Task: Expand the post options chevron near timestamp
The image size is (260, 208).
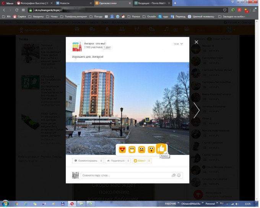Action: (x=182, y=44)
